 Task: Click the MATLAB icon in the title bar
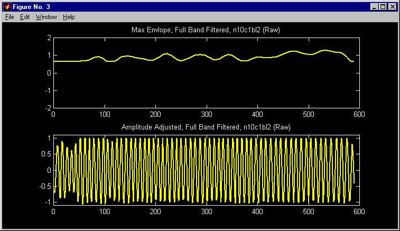[7, 7]
